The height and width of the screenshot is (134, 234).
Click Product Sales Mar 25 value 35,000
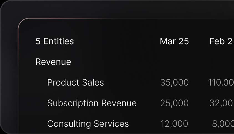174,83
